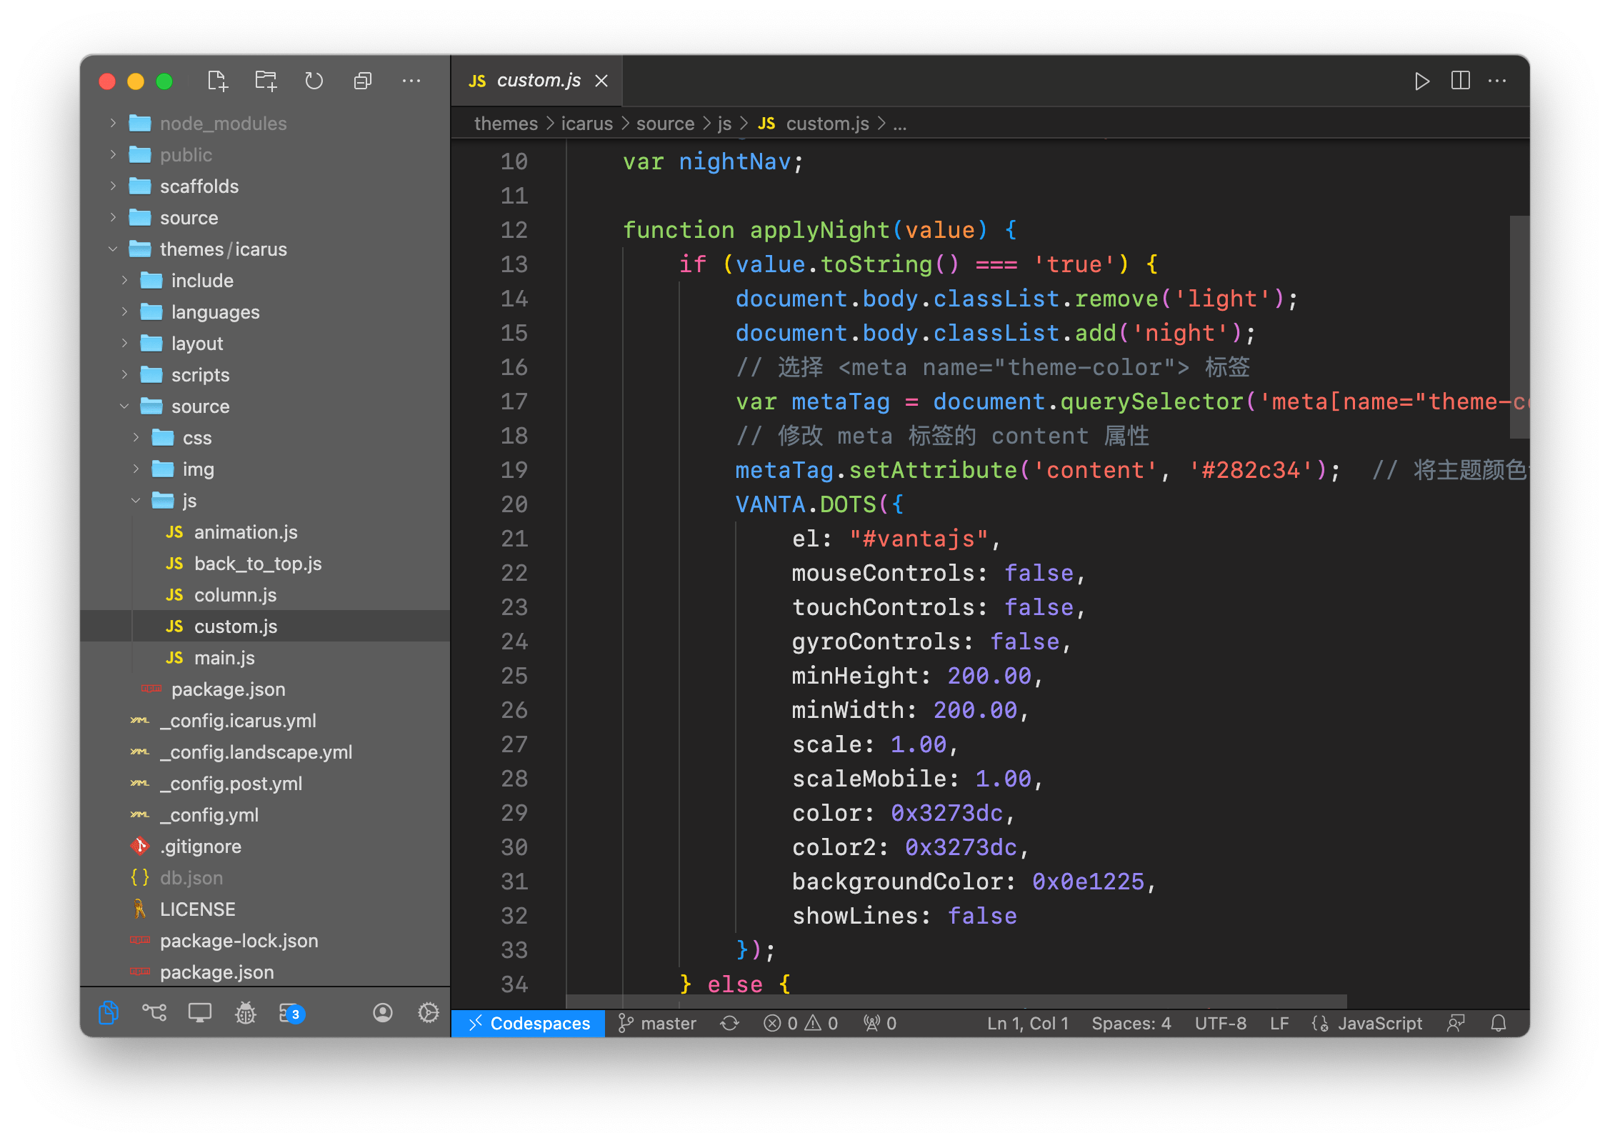Open the Manage settings gear
This screenshot has width=1610, height=1143.
point(429,1012)
